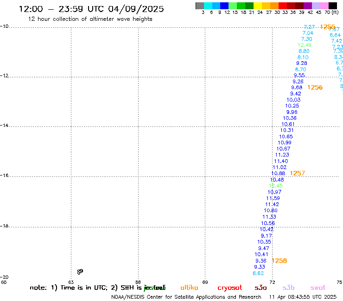Select the wave height reading 11.40
This screenshot has width=343, height=301.
(x=281, y=161)
